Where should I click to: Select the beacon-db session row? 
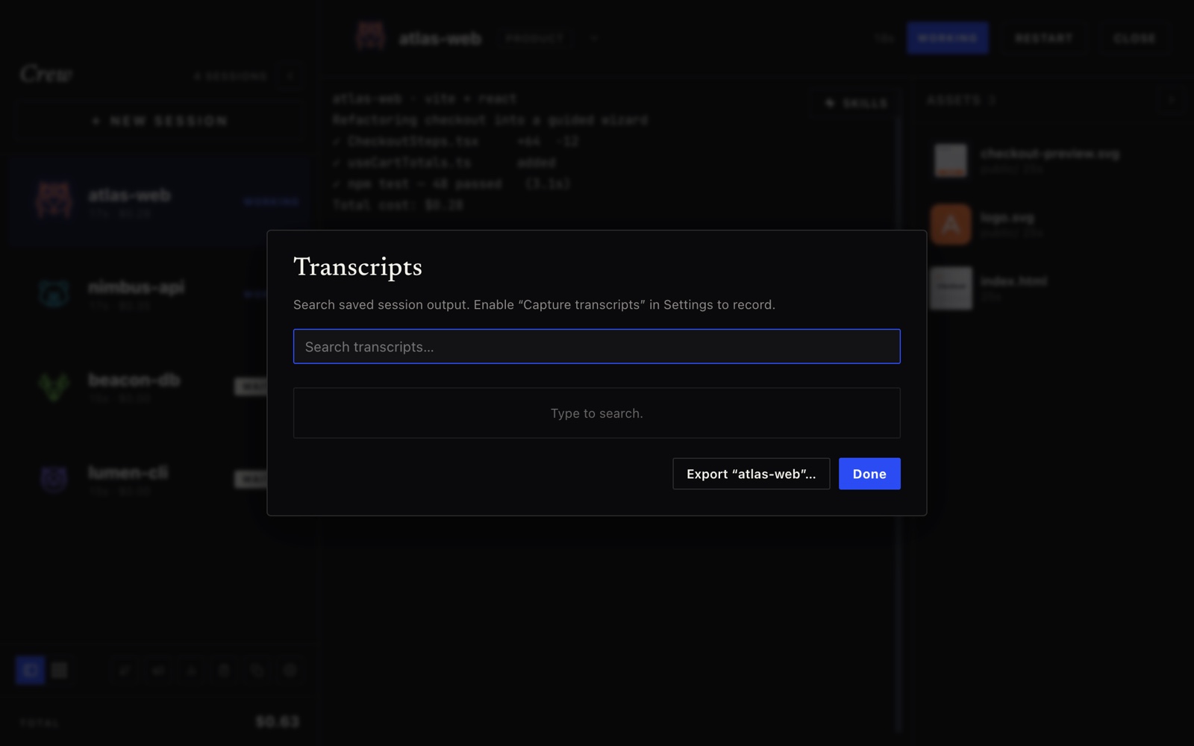pos(159,386)
